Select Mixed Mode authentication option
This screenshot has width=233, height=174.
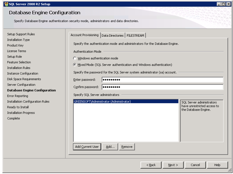point(75,65)
